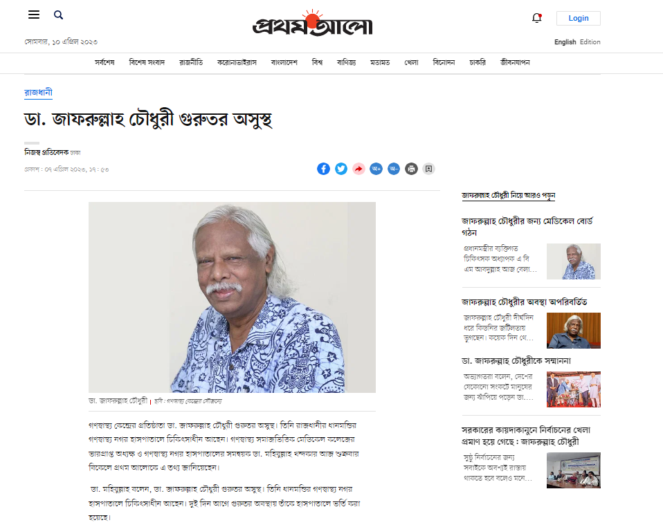Open the রাজনীতি menu section
The image size is (663, 525).
pyautogui.click(x=191, y=62)
